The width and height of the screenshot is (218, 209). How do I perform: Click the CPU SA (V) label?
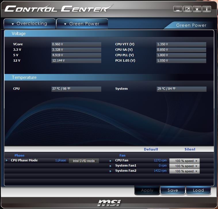pyautogui.click(x=124, y=50)
